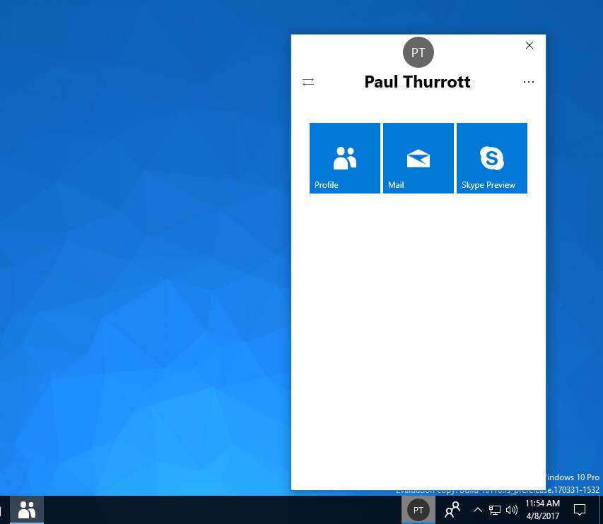The width and height of the screenshot is (603, 524).
Task: Open the network status tray icon
Action: (495, 510)
